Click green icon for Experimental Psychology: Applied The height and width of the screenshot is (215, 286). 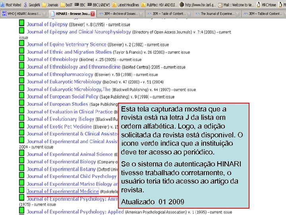pyautogui.click(x=22, y=210)
